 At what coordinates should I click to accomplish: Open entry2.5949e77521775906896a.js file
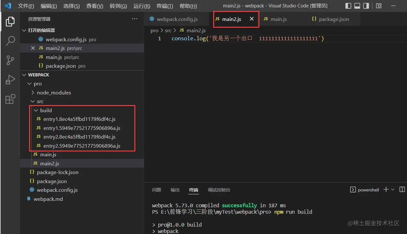[82, 146]
